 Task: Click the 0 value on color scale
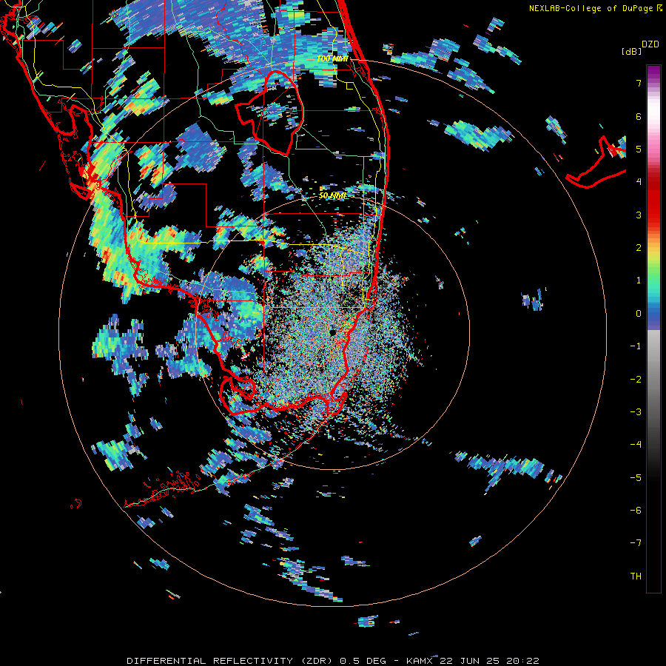coord(639,314)
